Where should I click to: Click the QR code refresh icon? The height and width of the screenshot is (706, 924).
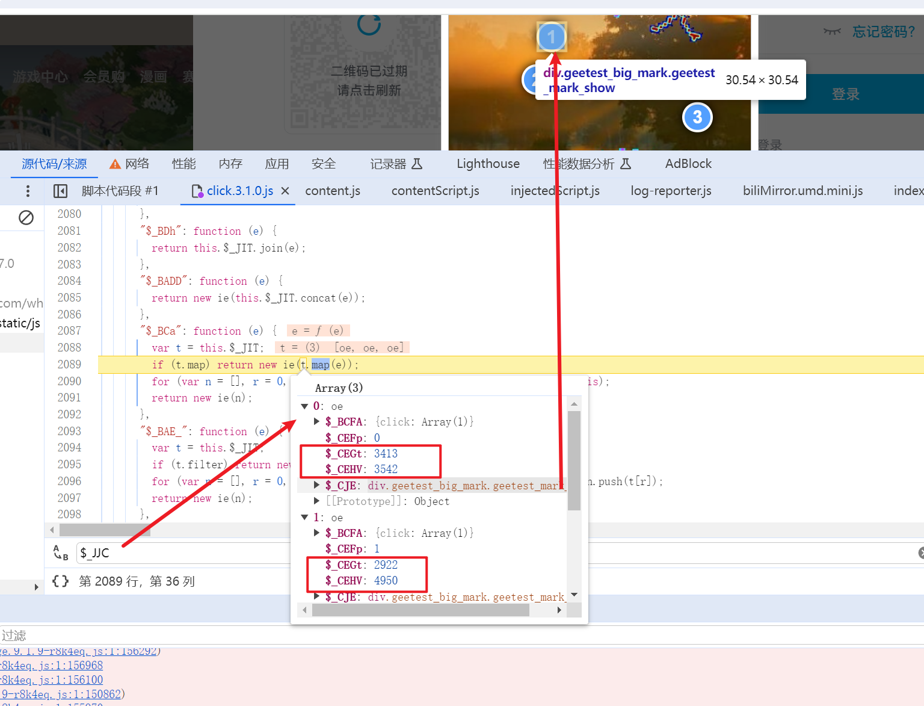(369, 25)
